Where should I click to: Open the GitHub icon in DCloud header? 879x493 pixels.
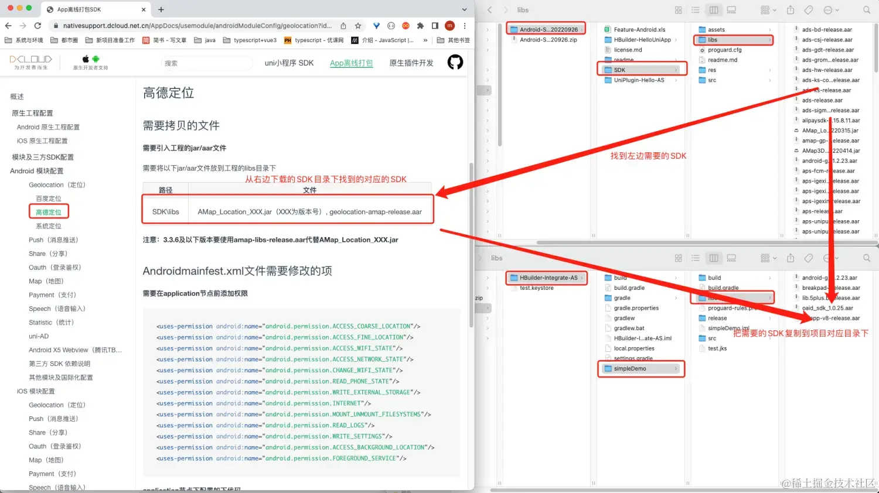(455, 62)
